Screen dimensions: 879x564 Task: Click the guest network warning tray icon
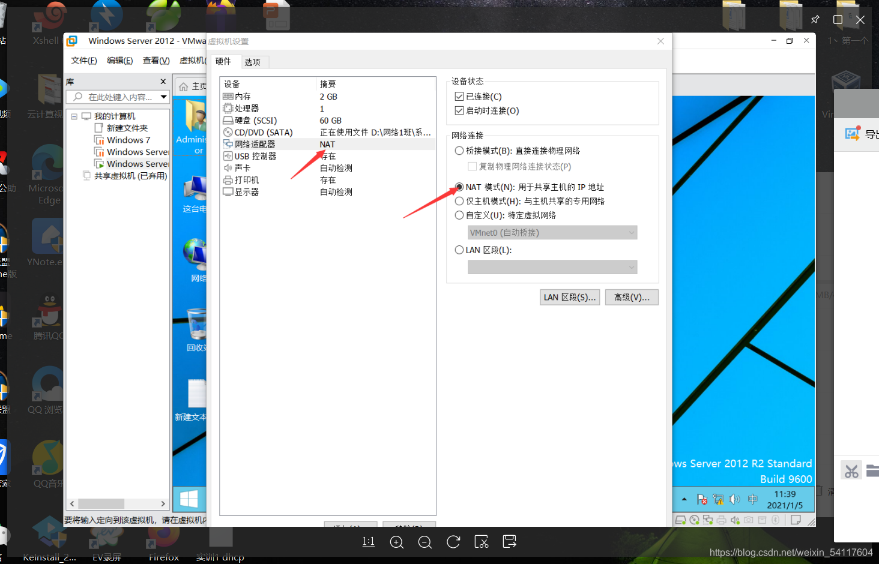pyautogui.click(x=718, y=499)
